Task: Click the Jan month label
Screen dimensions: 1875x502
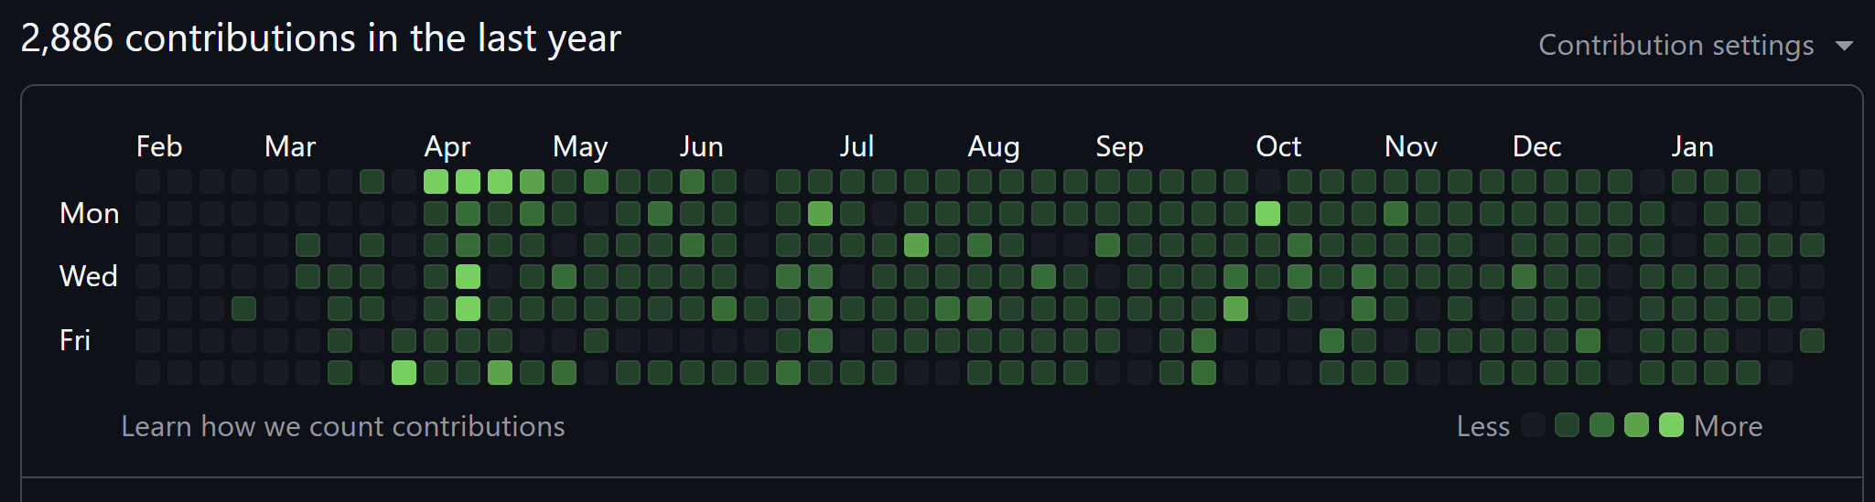Action: coord(1693,146)
